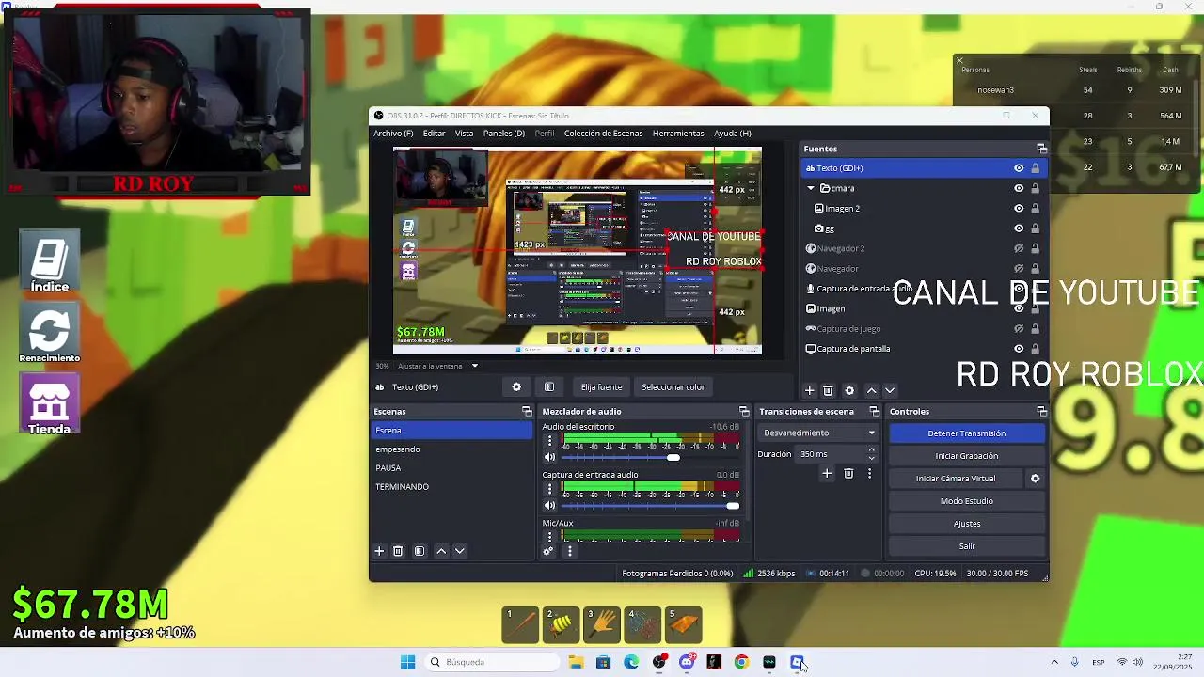
Task: Click the Índice book icon in game
Action: 50,261
